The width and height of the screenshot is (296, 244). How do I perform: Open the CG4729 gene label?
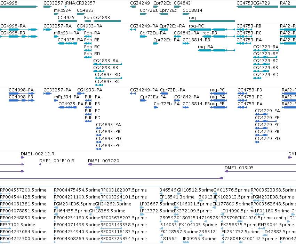click(262, 3)
